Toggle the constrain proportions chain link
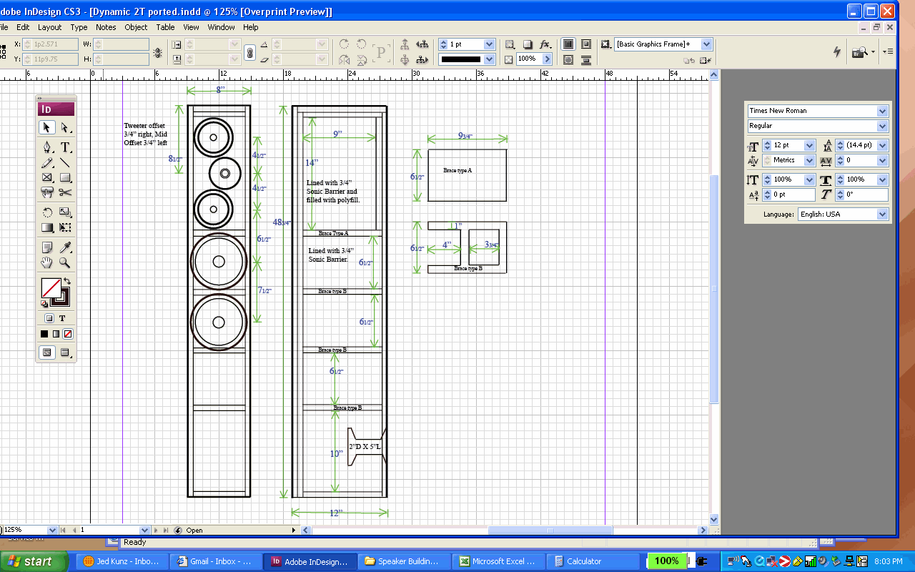This screenshot has height=572, width=915. pyautogui.click(x=249, y=52)
